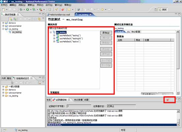Close the 测试导航器 view
The image size is (182, 132).
coord(18,15)
